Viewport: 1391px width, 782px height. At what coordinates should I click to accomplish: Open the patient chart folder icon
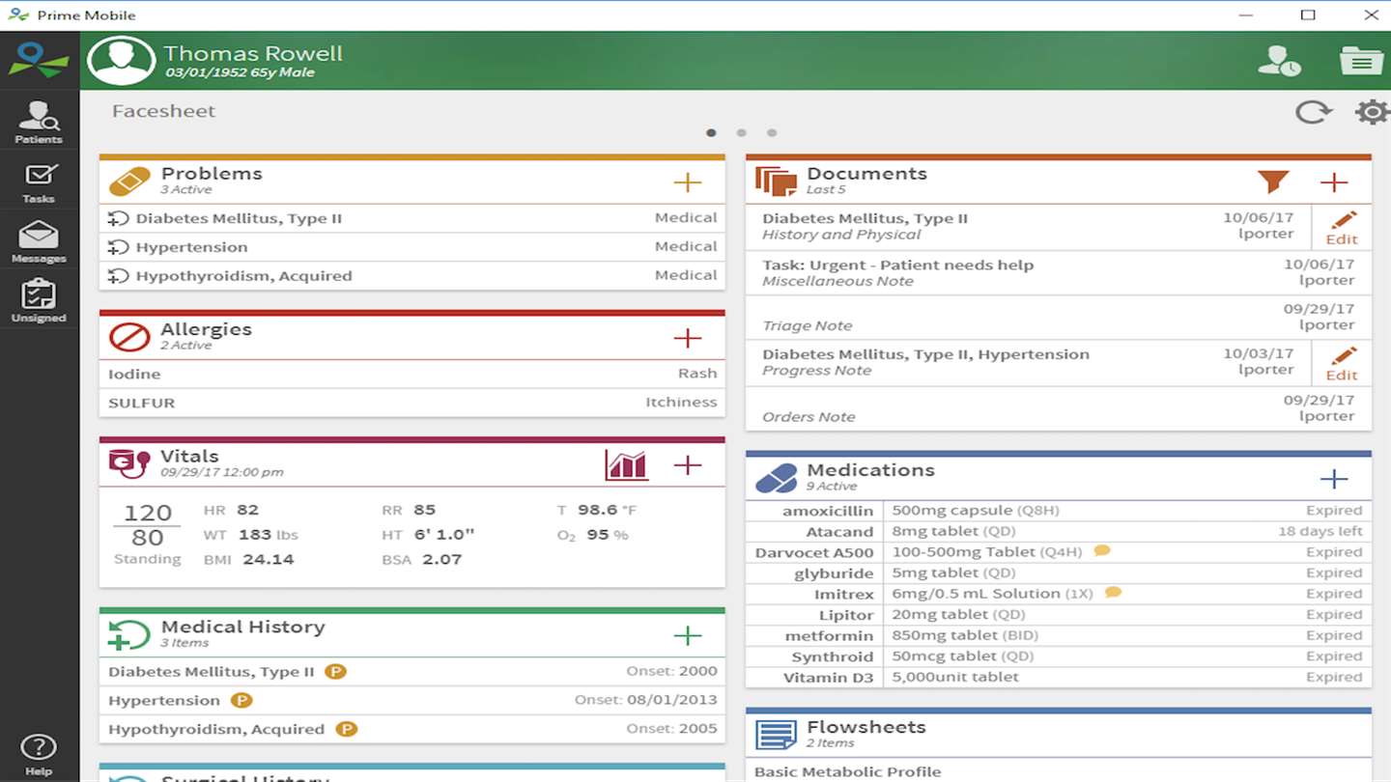(1361, 61)
